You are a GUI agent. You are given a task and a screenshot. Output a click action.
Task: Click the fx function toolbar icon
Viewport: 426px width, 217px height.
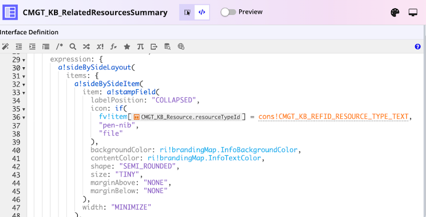tap(113, 47)
